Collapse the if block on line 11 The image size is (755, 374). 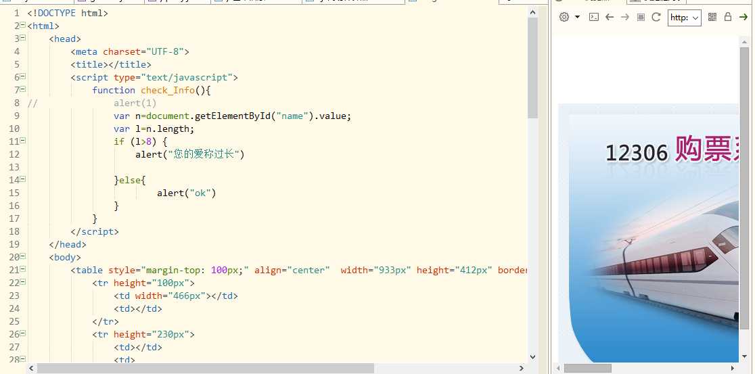click(22, 141)
